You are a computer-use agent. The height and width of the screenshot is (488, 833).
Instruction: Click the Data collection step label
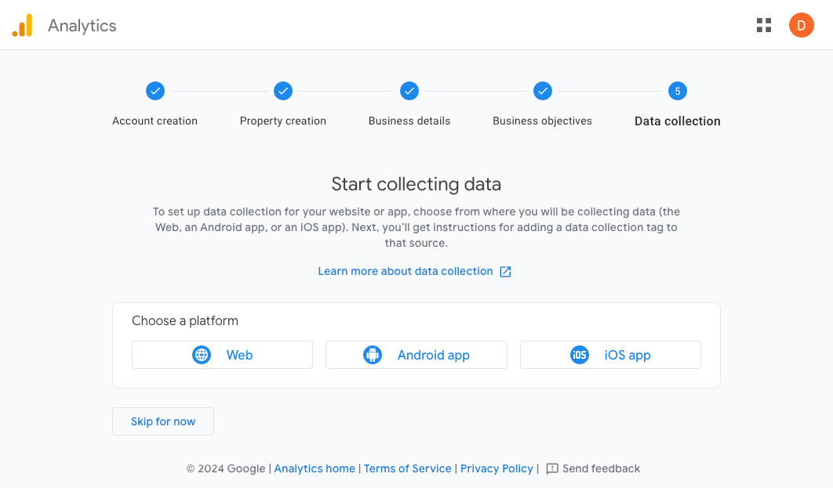[x=678, y=121]
